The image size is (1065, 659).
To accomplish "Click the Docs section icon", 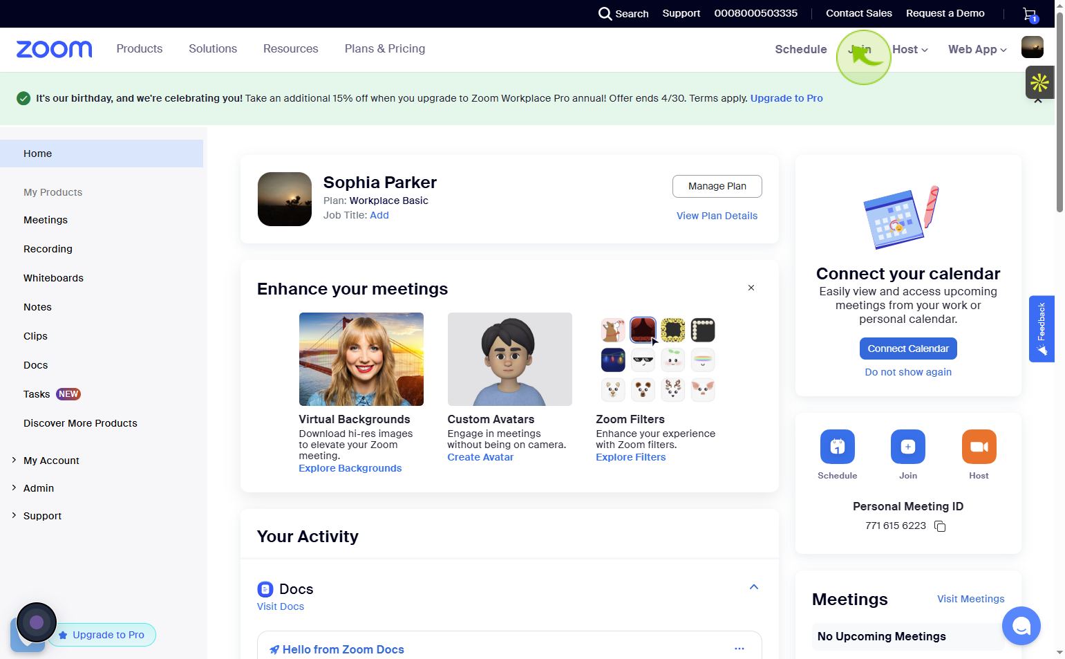I will pyautogui.click(x=265, y=589).
